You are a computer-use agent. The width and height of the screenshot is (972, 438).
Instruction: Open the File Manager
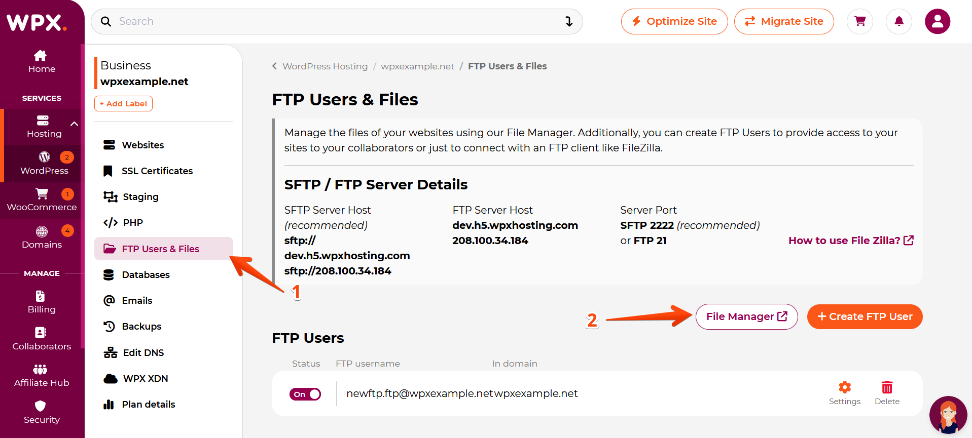(746, 316)
